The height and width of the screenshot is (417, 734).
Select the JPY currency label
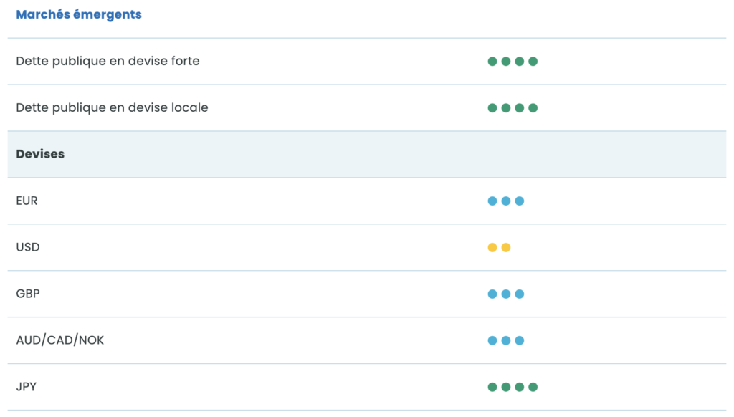[26, 387]
